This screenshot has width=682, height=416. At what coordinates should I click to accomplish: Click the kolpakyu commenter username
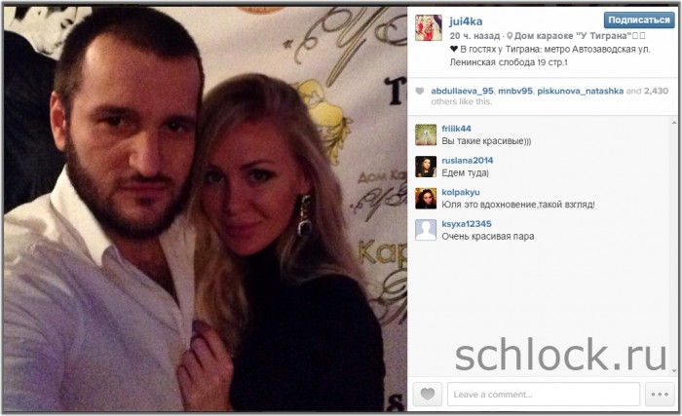point(461,192)
